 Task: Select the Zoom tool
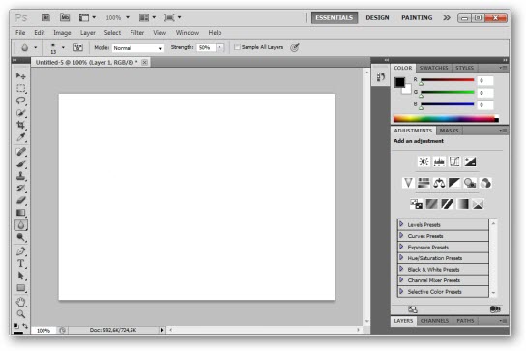21,314
